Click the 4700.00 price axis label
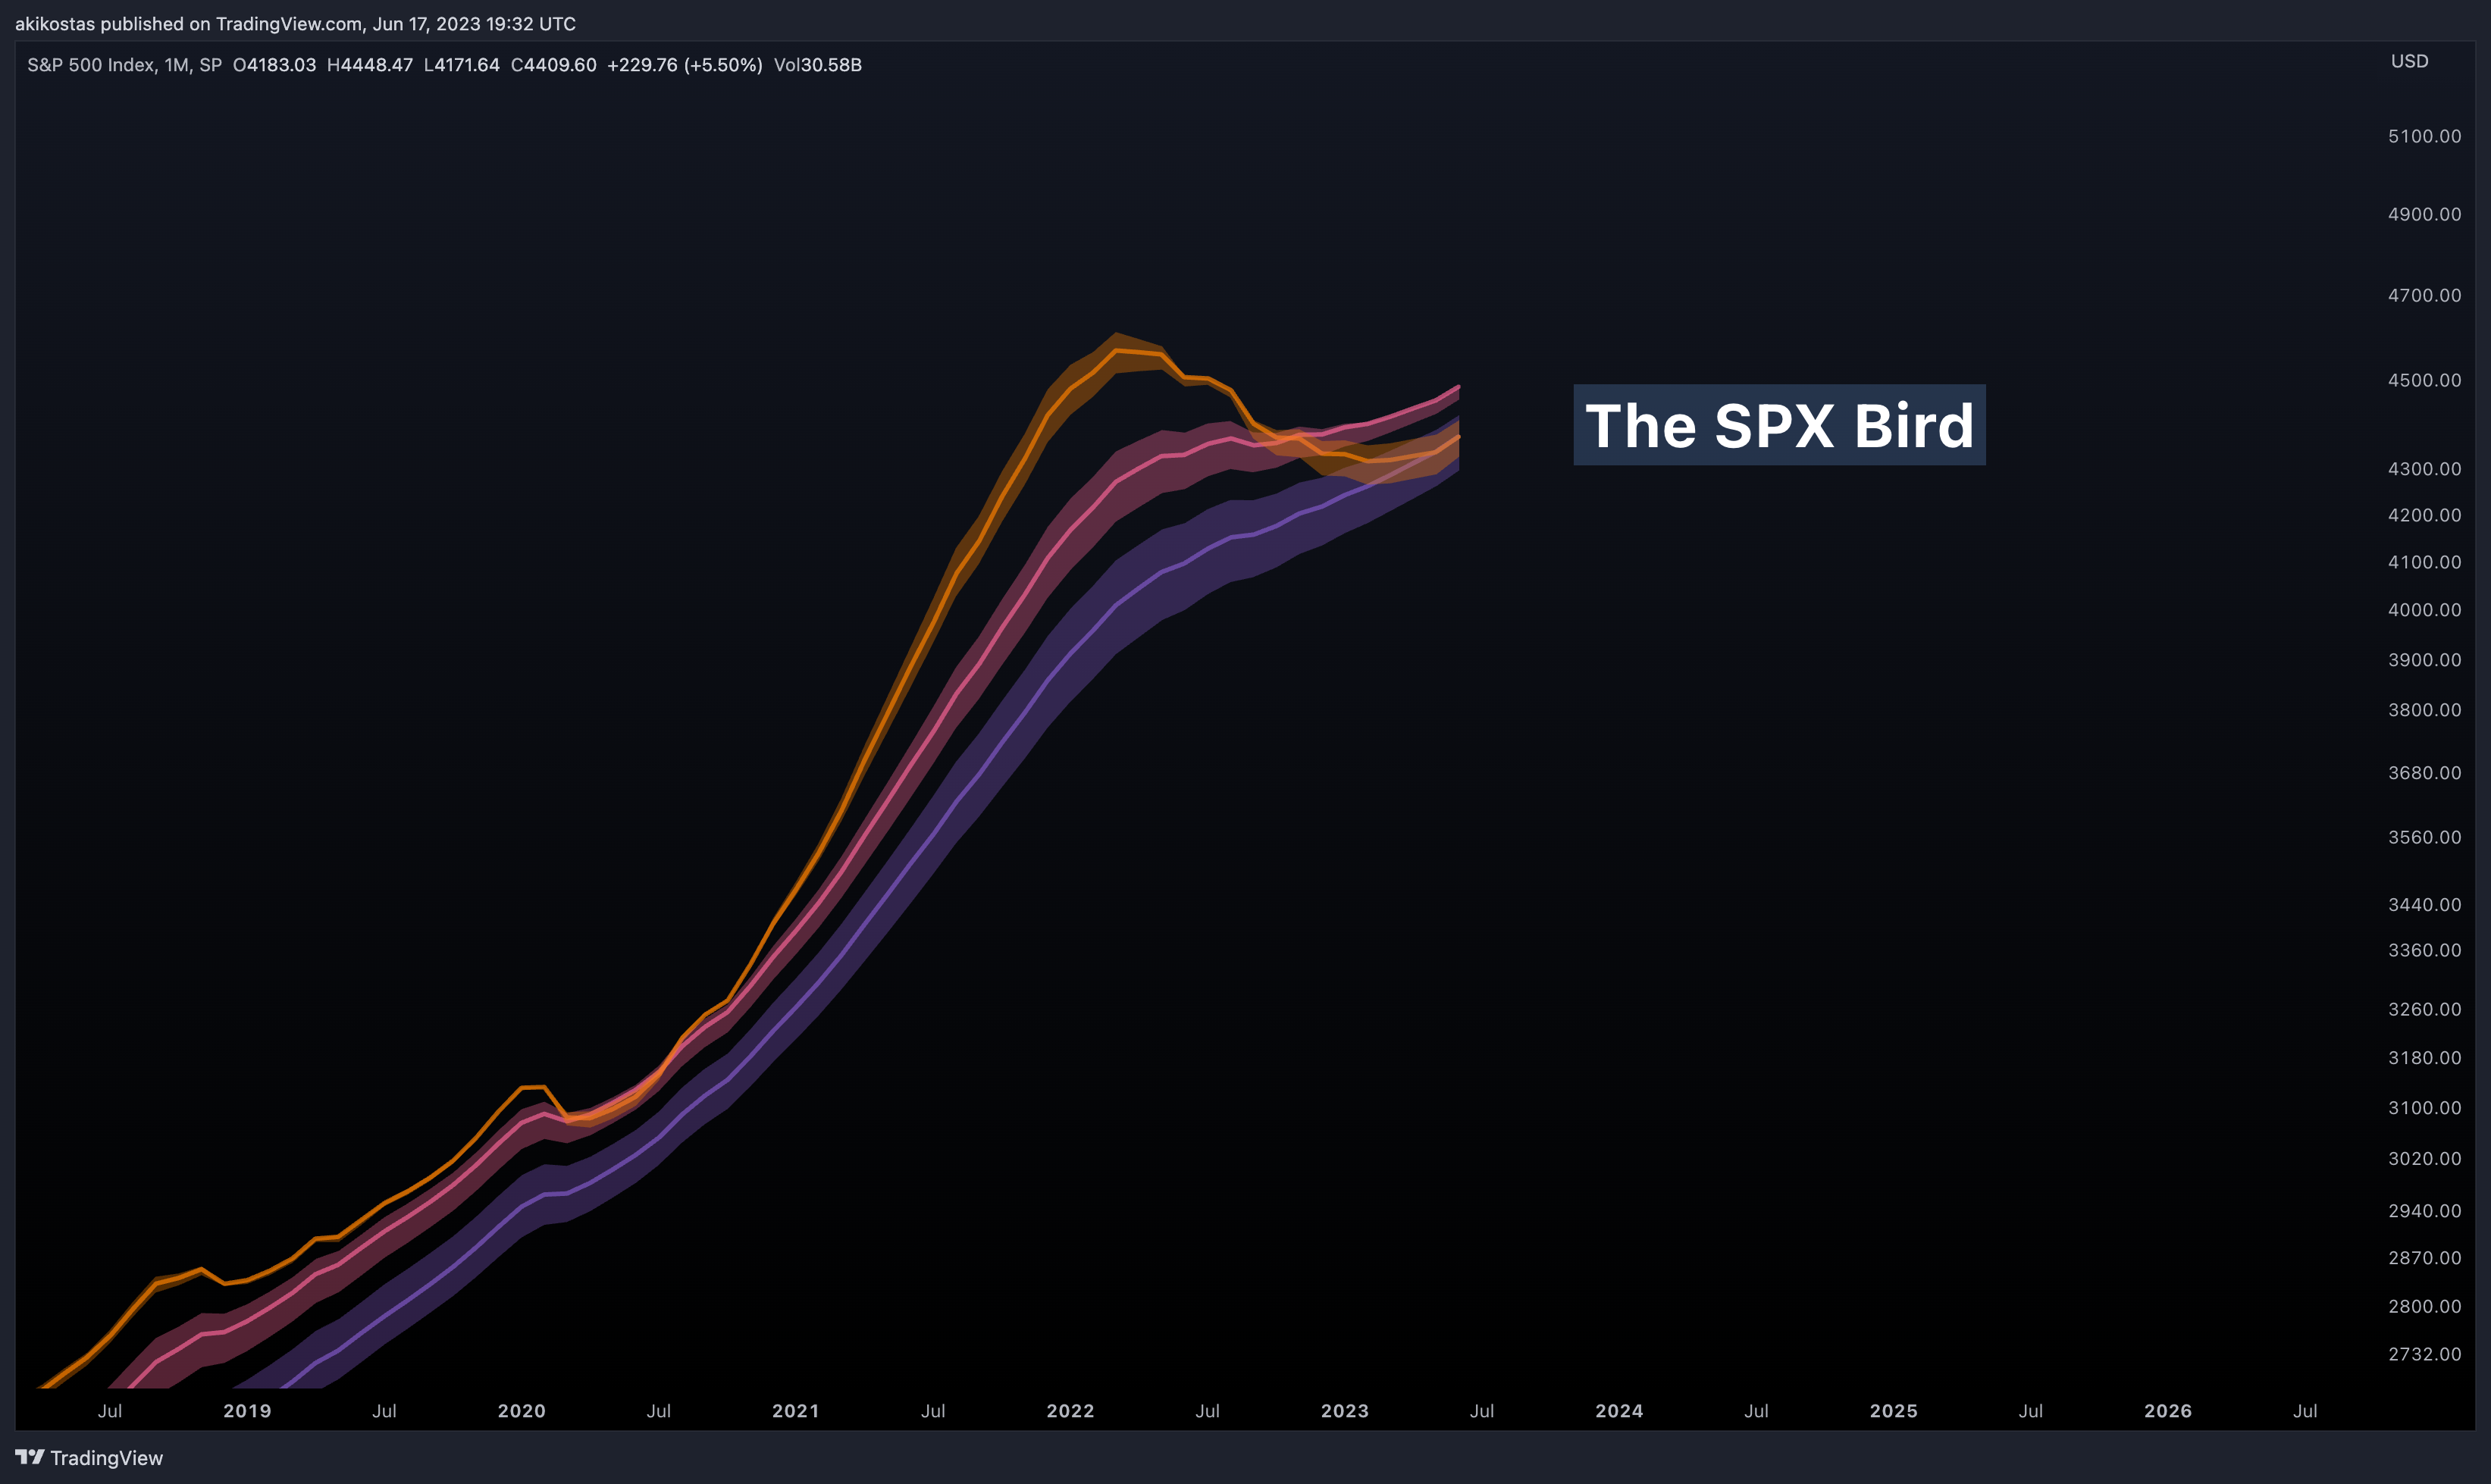The height and width of the screenshot is (1484, 2491). 2424,295
